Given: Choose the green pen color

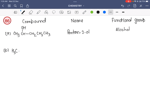Looking at the screenshot, I should [x=92, y=12].
